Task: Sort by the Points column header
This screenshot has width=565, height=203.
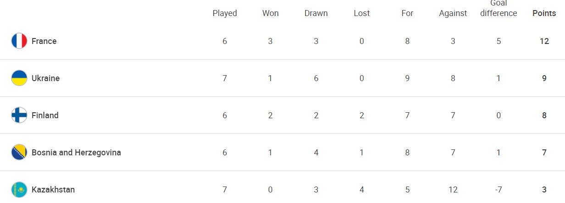Action: [544, 13]
